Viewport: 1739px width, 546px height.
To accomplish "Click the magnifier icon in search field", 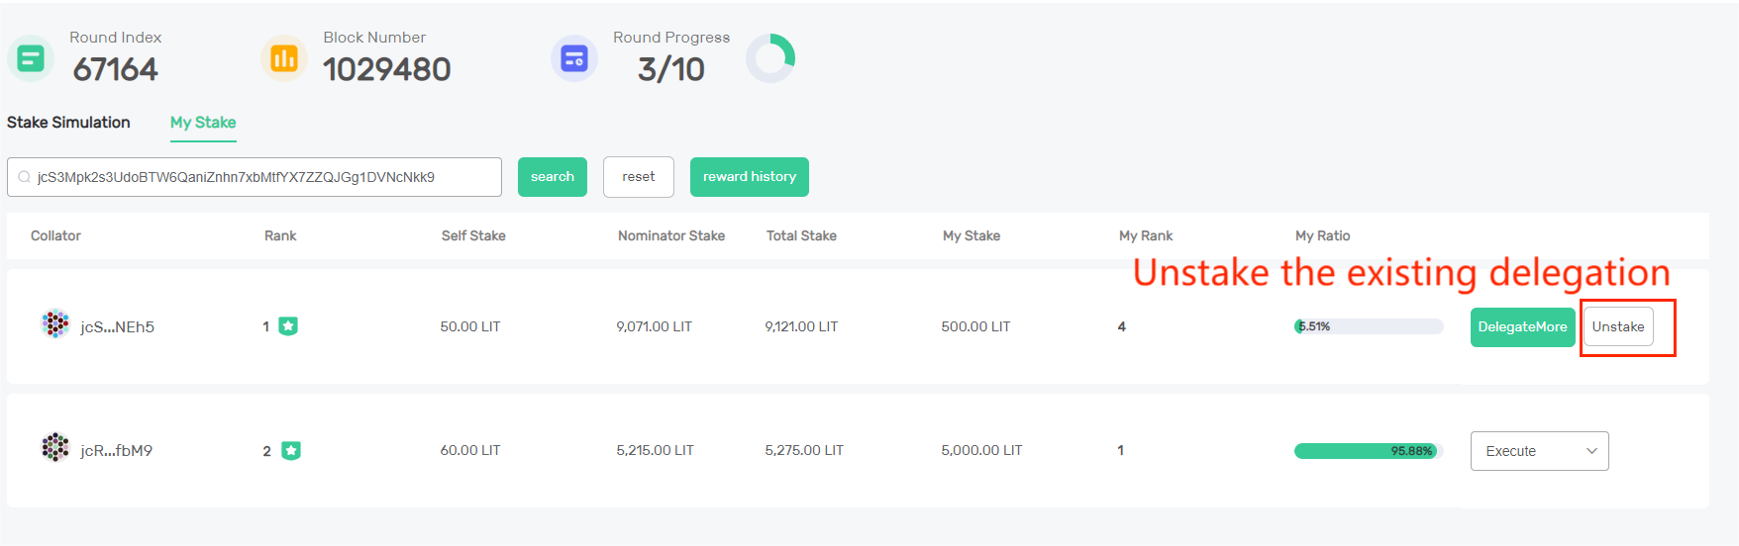I will pos(24,177).
